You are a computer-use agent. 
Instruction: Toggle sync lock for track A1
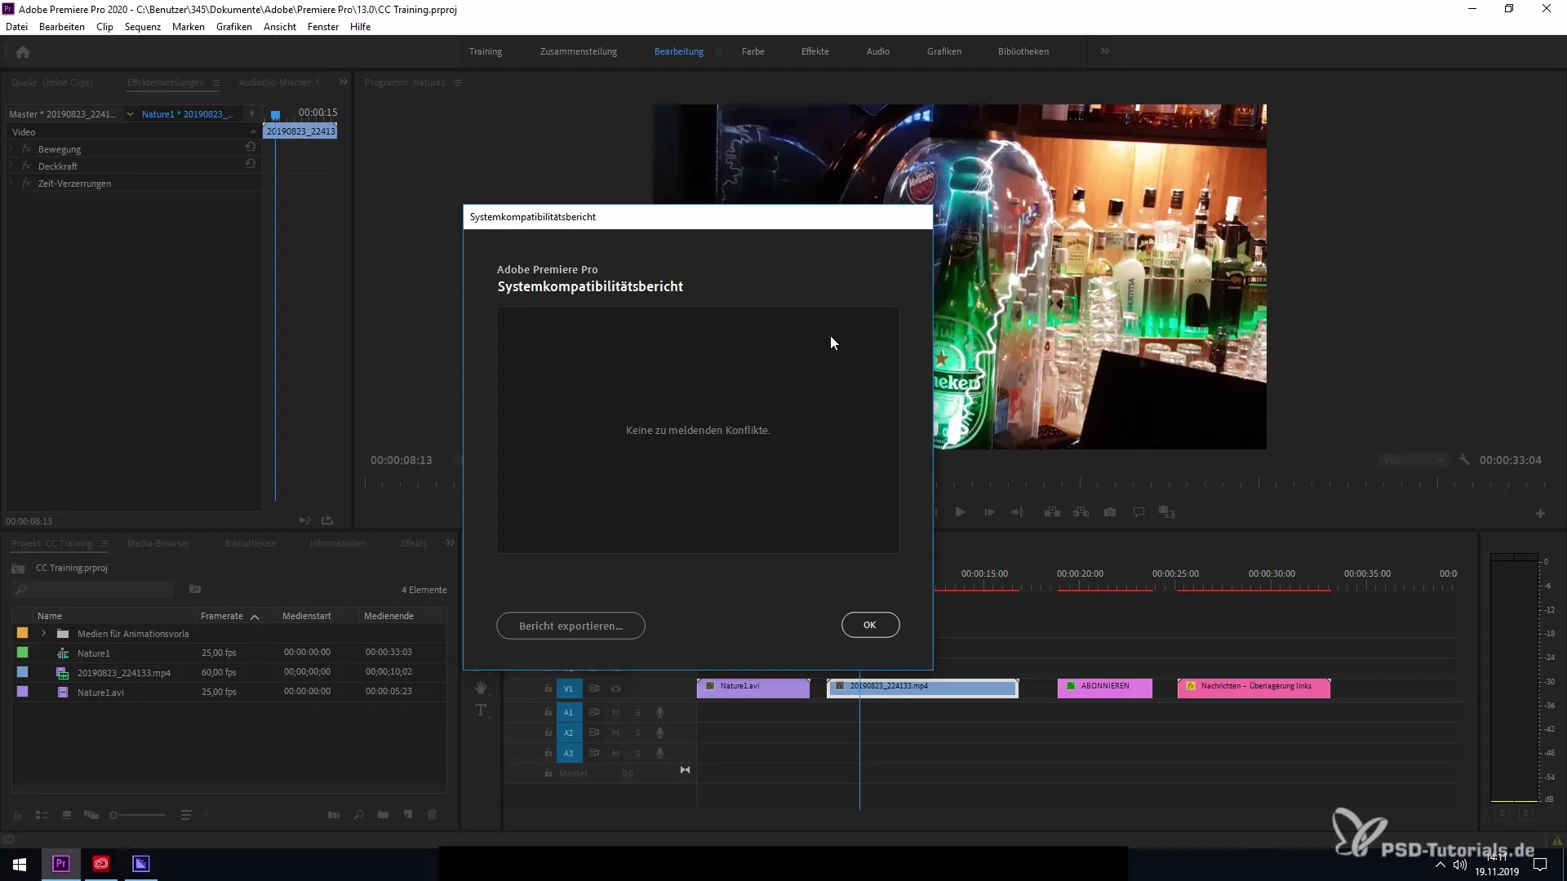tap(594, 712)
